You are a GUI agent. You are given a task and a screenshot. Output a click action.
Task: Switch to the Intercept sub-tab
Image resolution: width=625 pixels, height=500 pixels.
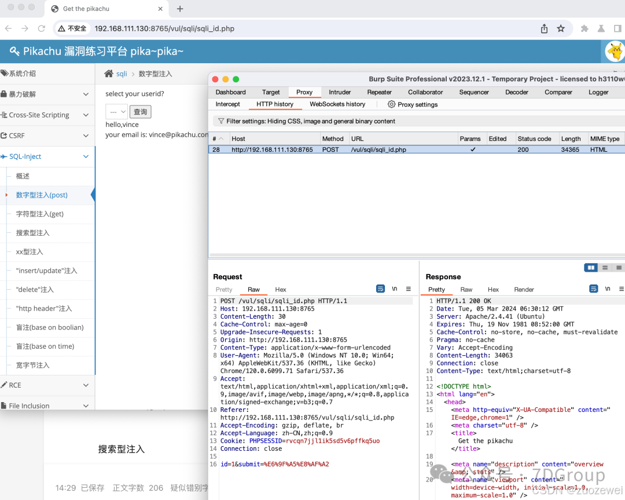227,104
